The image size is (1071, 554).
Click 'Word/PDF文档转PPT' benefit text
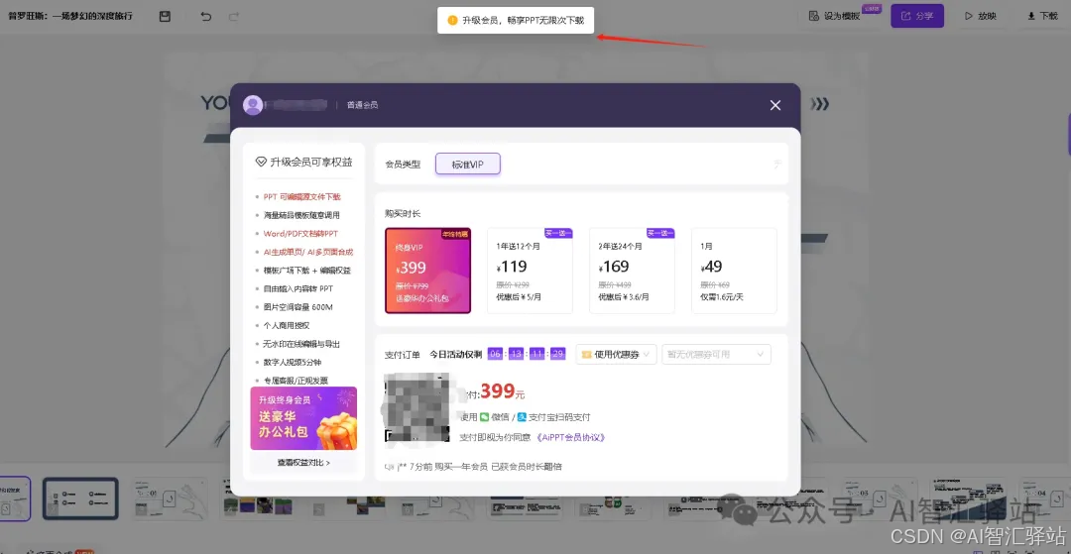click(x=300, y=233)
